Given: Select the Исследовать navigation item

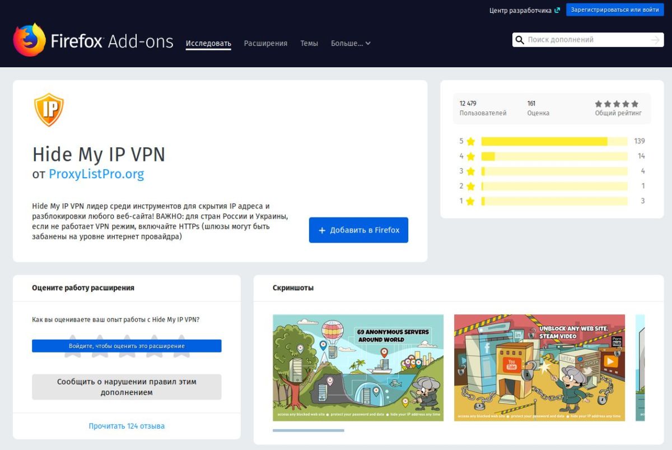Looking at the screenshot, I should (x=208, y=43).
